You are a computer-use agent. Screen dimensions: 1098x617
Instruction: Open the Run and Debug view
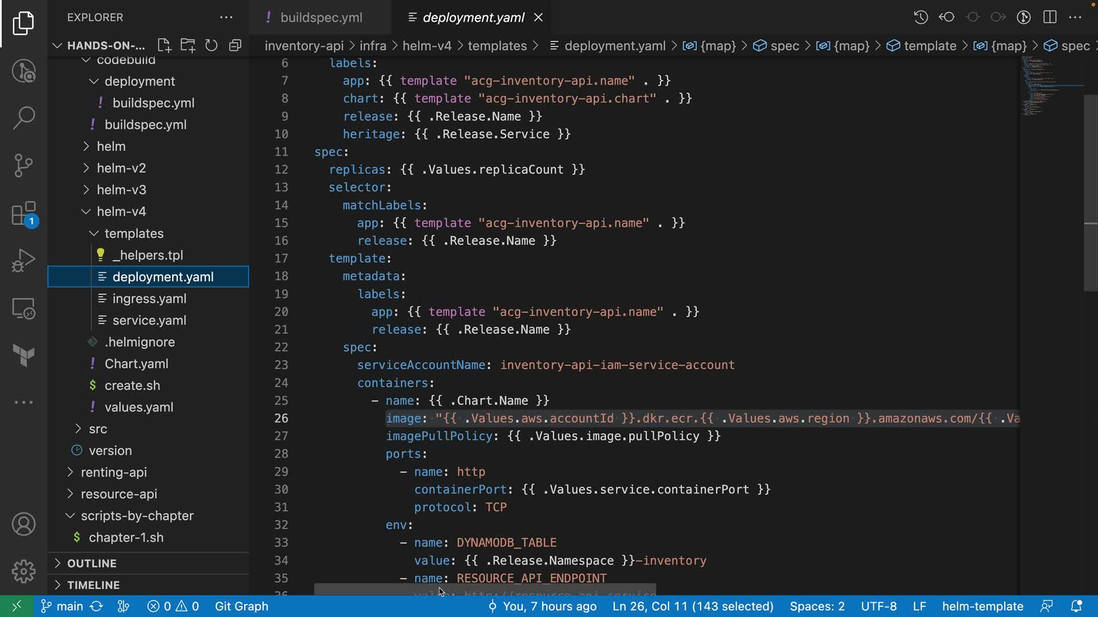(23, 261)
